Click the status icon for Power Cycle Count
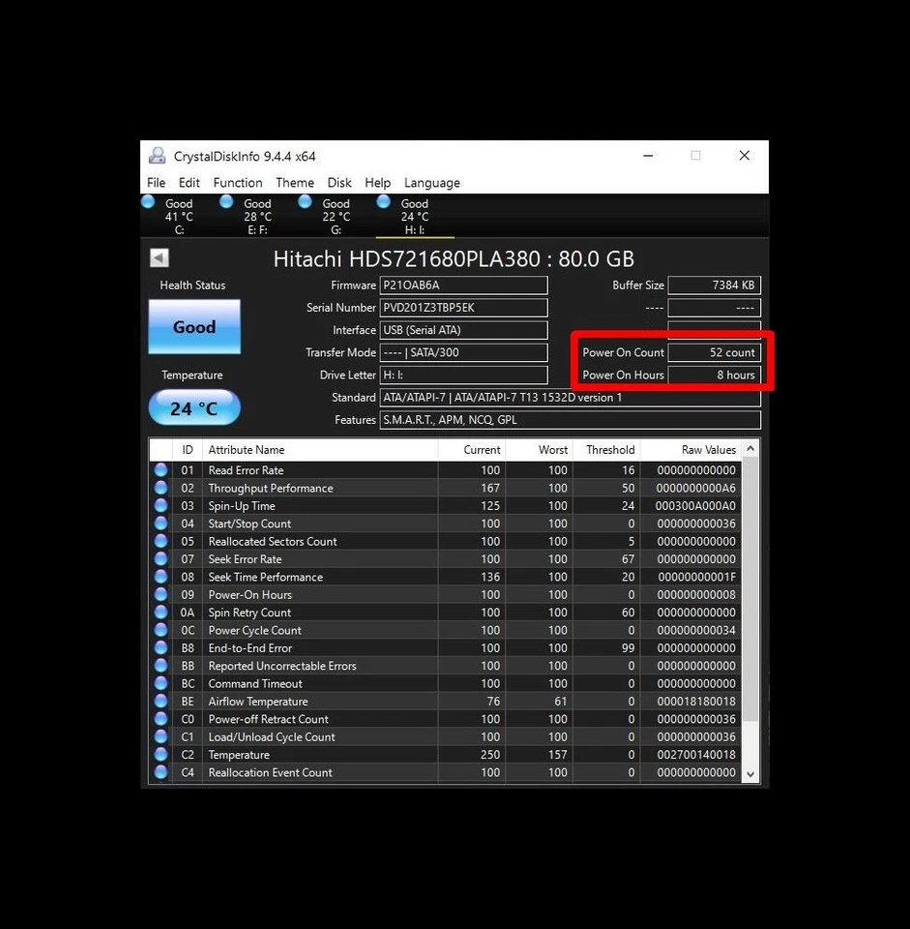Image resolution: width=910 pixels, height=929 pixels. coord(161,630)
